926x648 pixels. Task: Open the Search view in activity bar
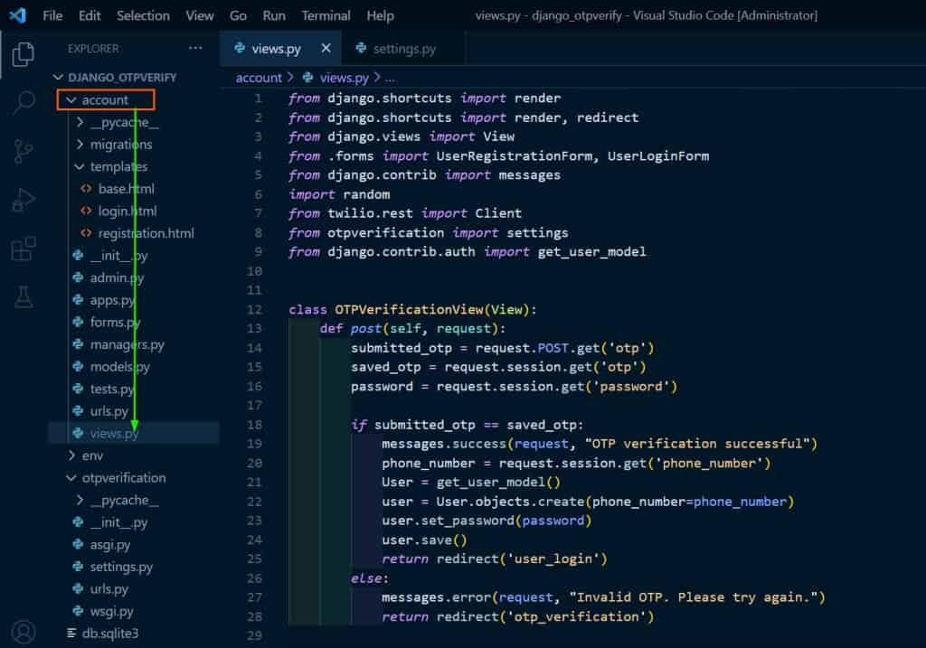tap(24, 103)
